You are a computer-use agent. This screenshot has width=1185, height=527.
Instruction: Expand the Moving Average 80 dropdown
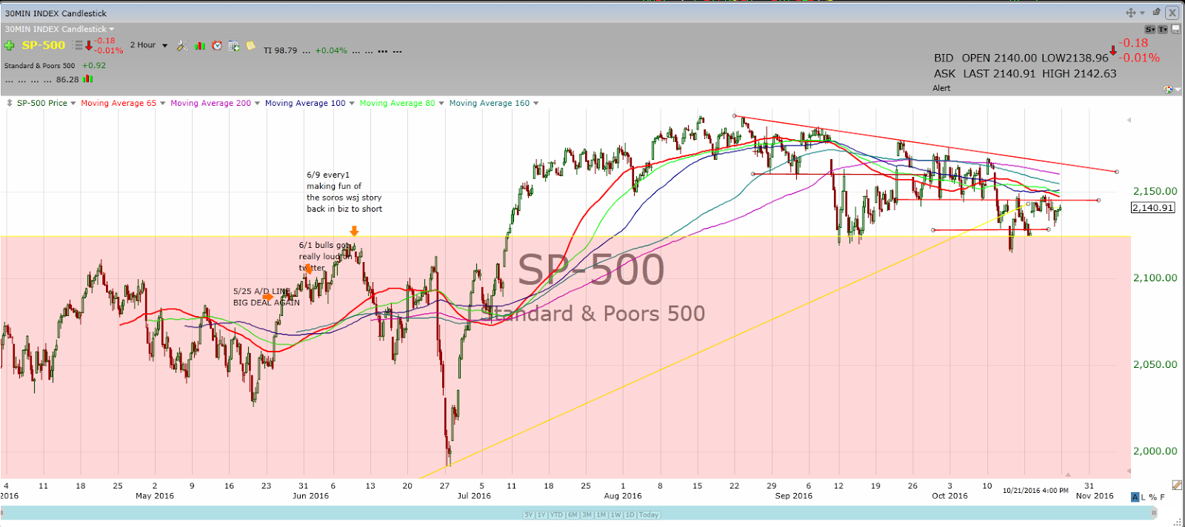coord(441,104)
